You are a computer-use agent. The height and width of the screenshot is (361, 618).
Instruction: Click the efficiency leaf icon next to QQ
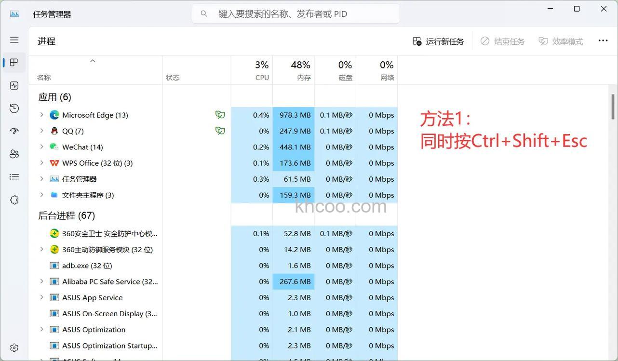220,130
